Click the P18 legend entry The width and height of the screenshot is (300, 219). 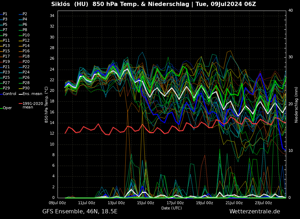point(26,57)
